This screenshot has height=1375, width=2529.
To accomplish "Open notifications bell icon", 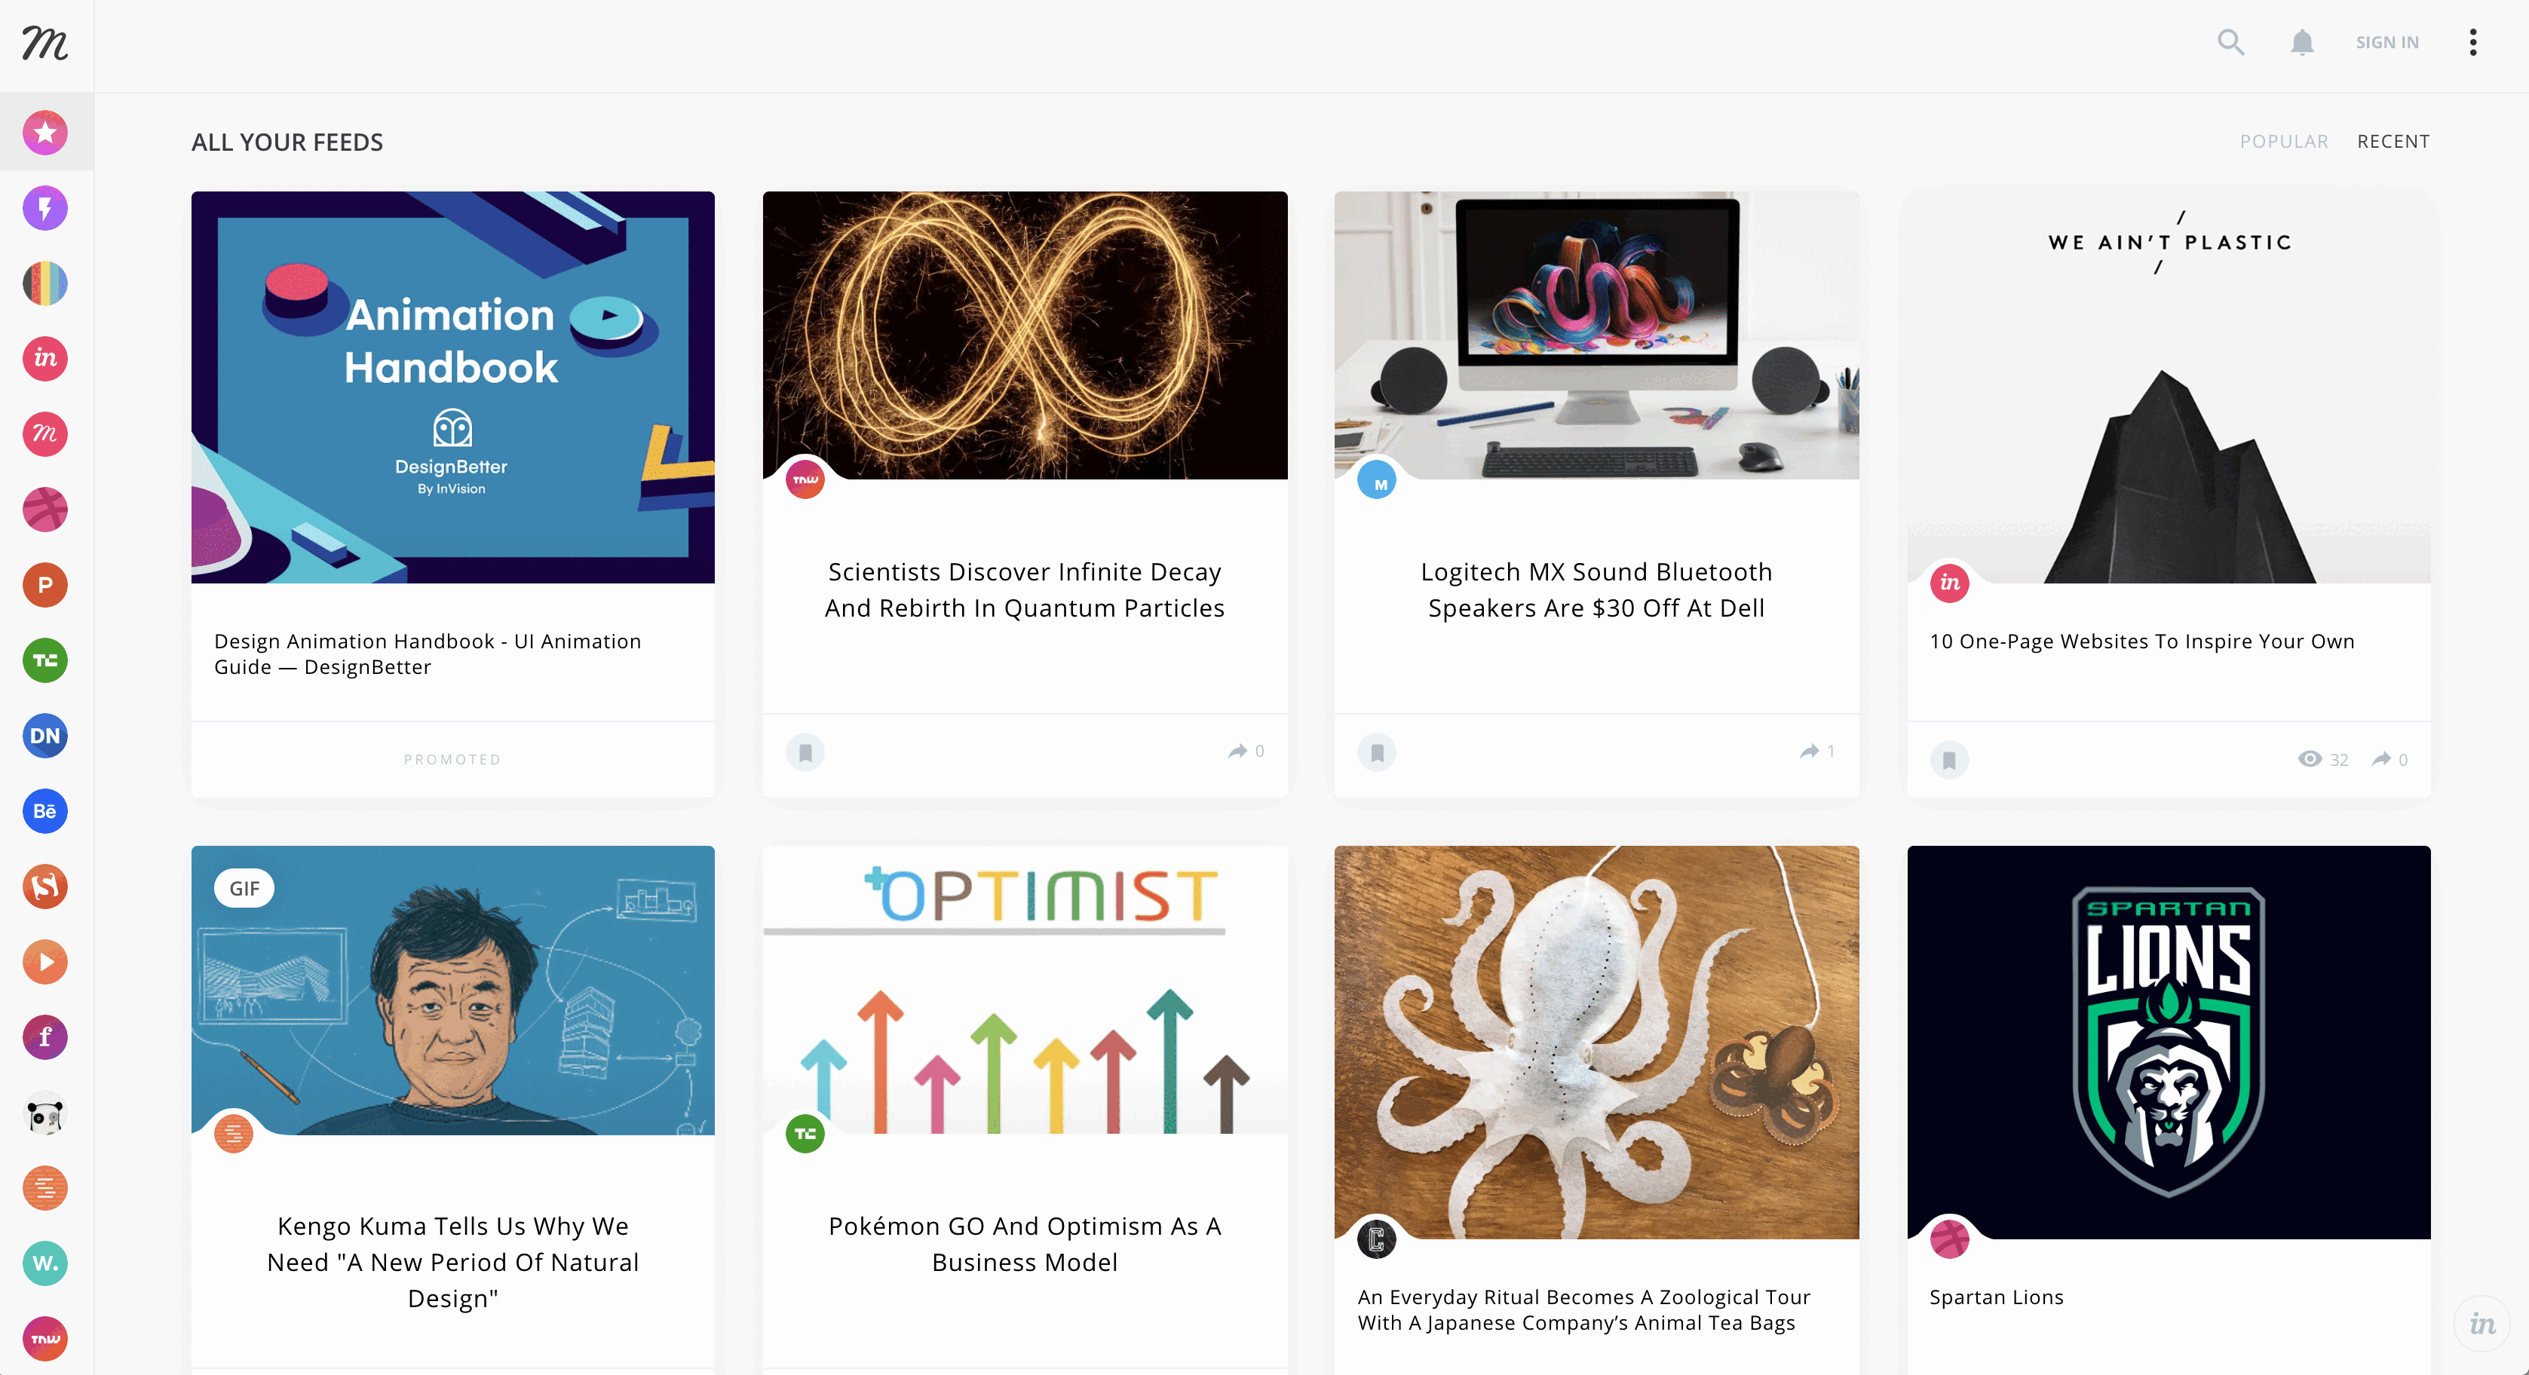I will pos(2302,42).
